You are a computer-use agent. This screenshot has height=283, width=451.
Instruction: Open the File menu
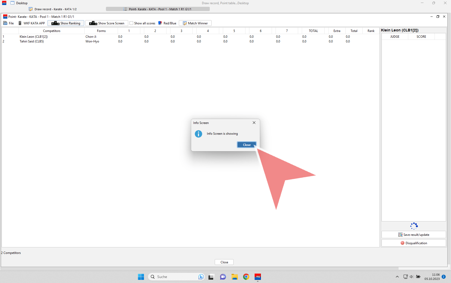tap(9, 23)
